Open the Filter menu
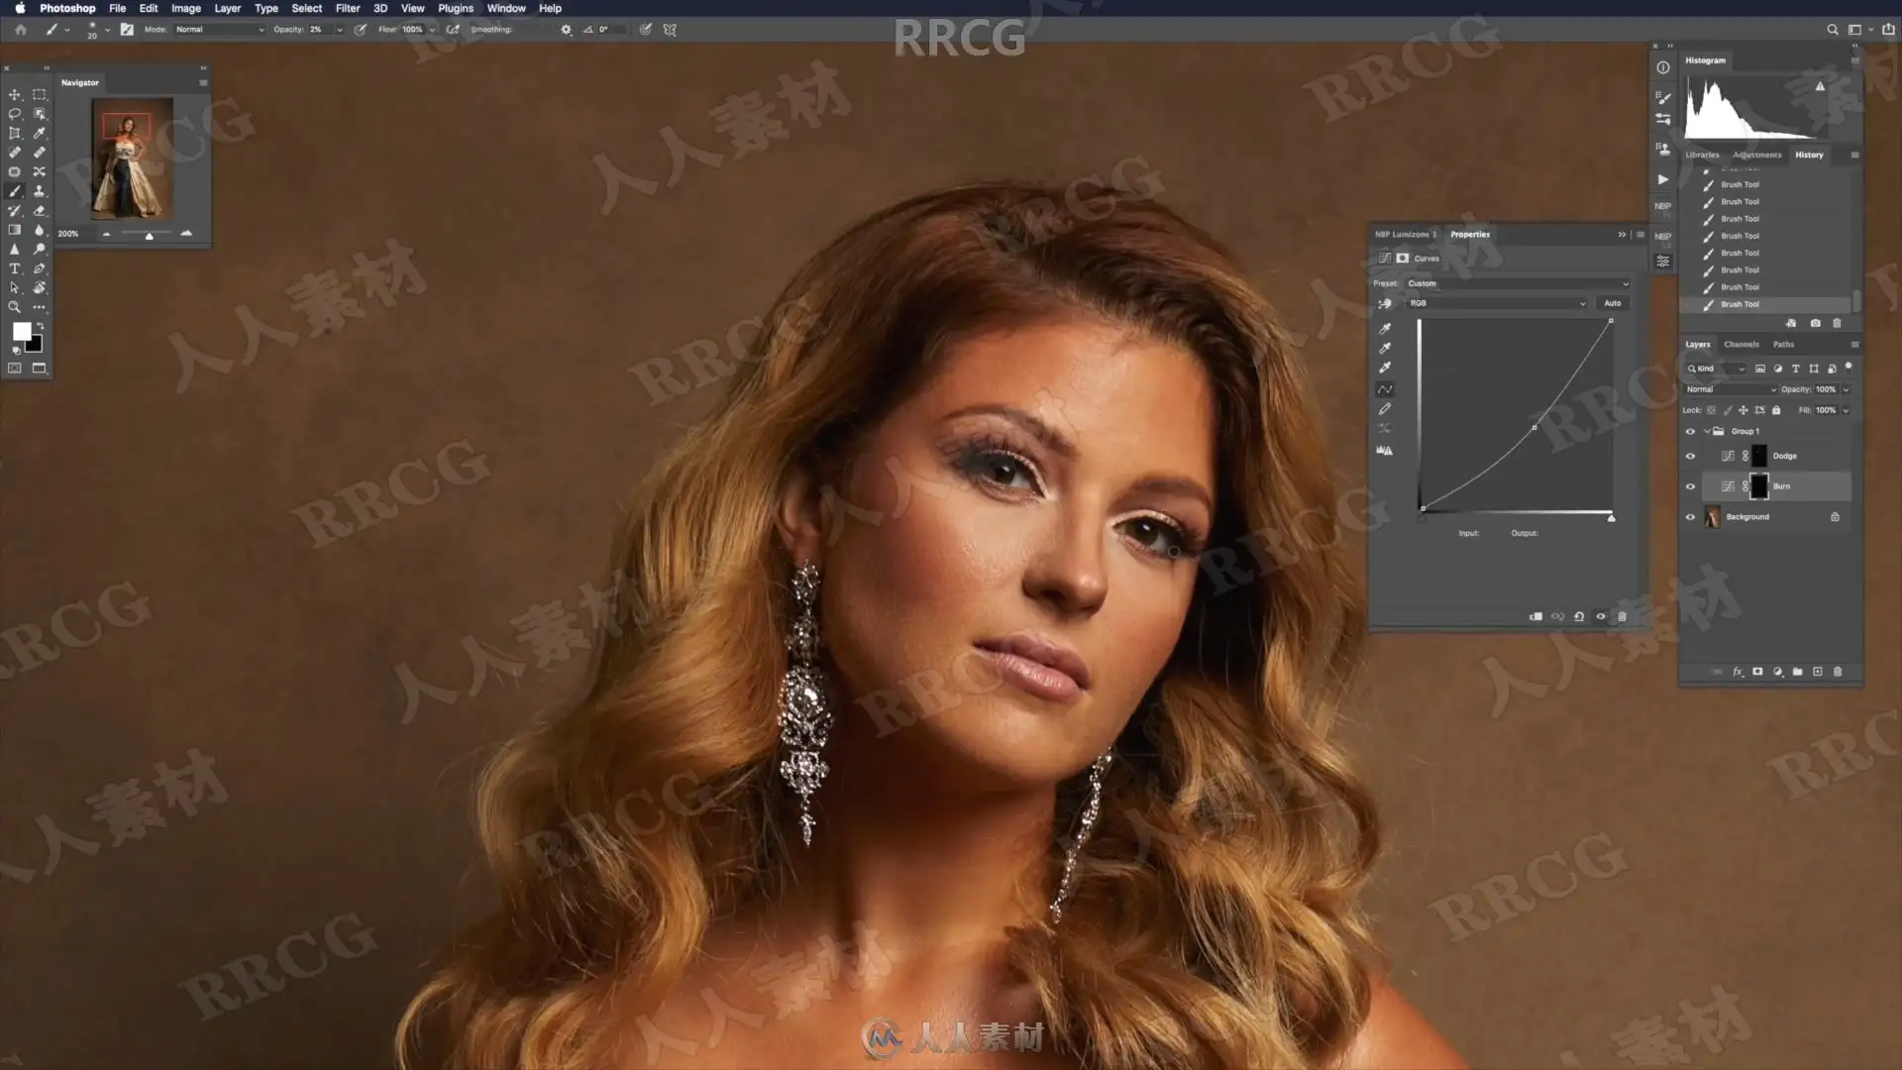The image size is (1902, 1070). (348, 8)
